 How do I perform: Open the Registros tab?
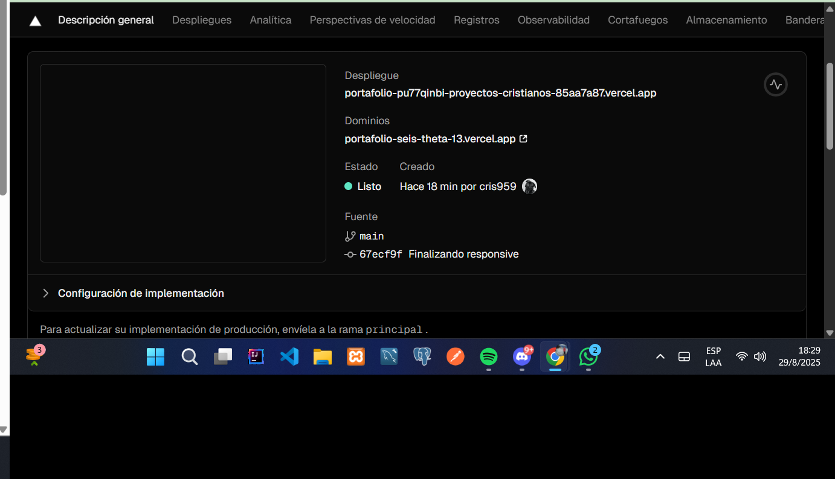[477, 20]
